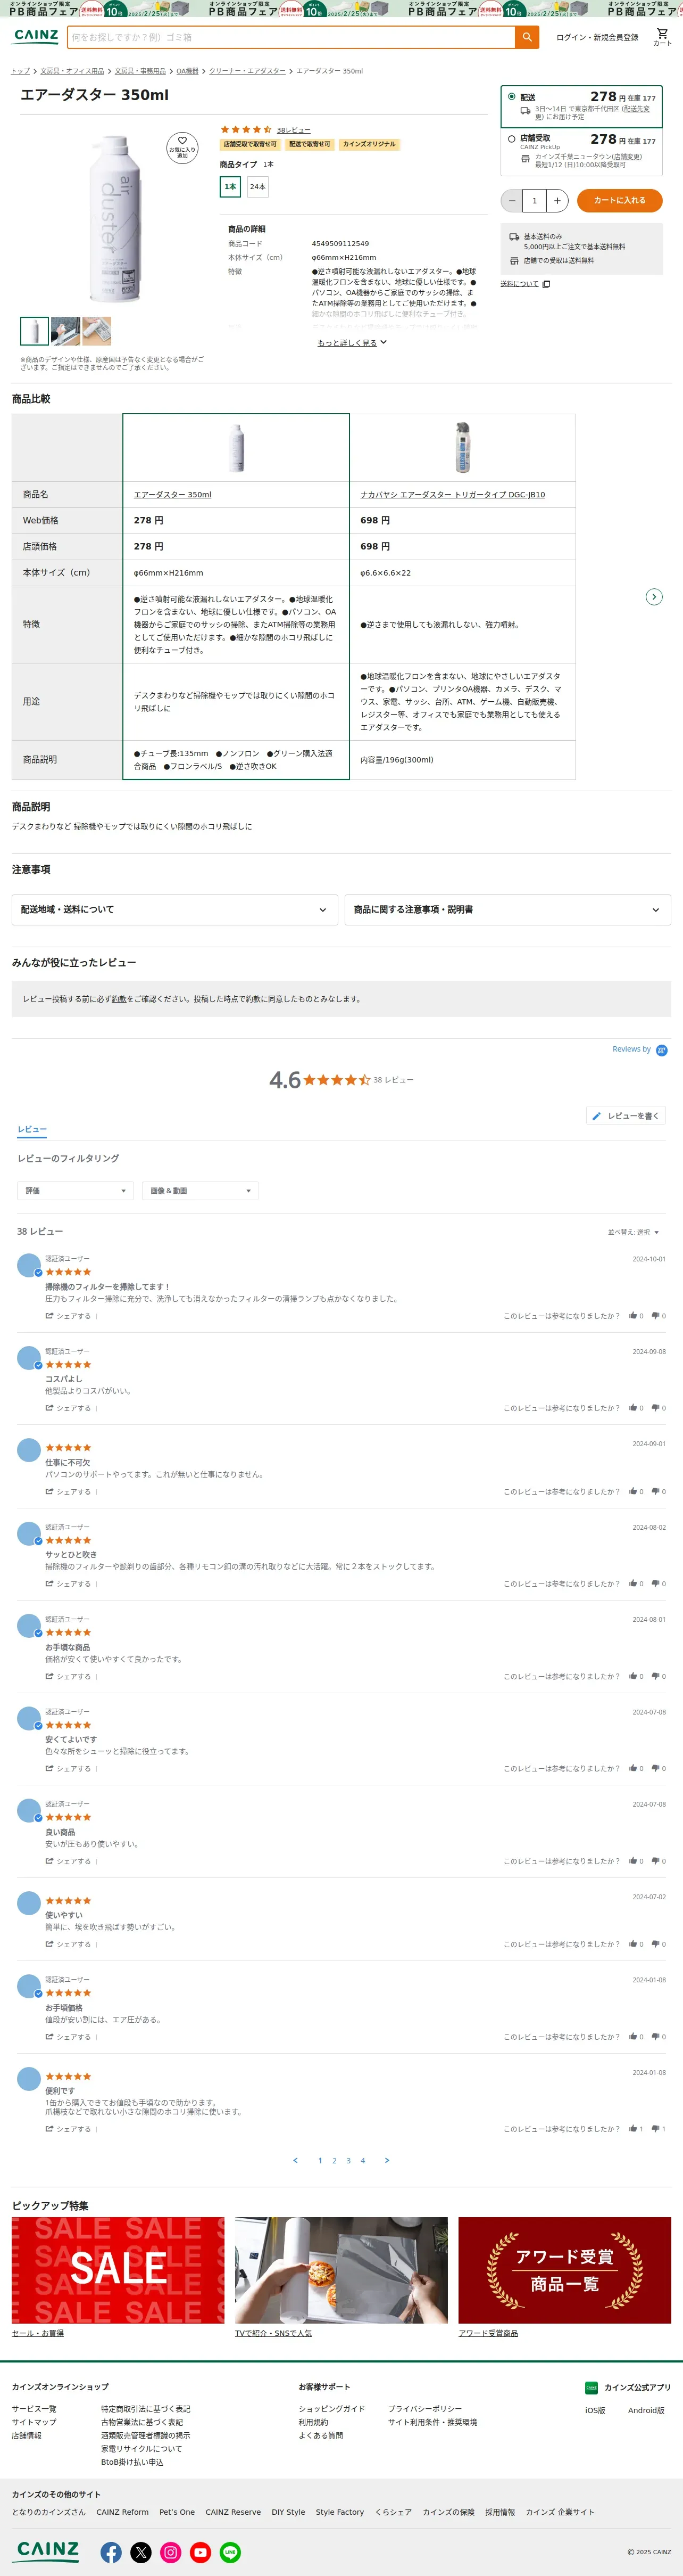Open the 画像＆動画 filter dropdown

point(199,1191)
